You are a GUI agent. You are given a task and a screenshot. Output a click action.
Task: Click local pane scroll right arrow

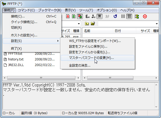point(78,78)
